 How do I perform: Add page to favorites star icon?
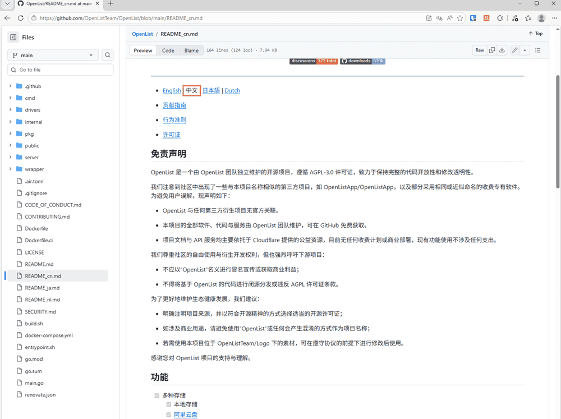coord(460,18)
